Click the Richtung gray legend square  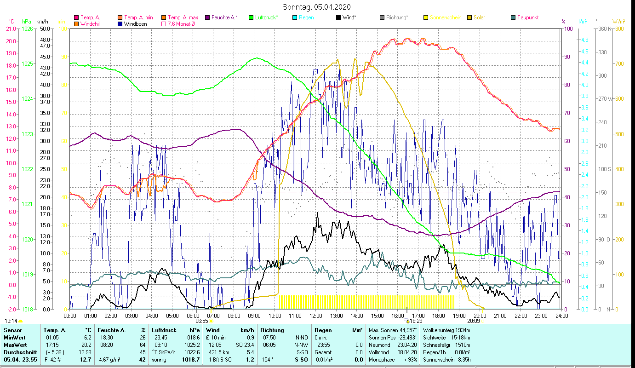pyautogui.click(x=382, y=18)
